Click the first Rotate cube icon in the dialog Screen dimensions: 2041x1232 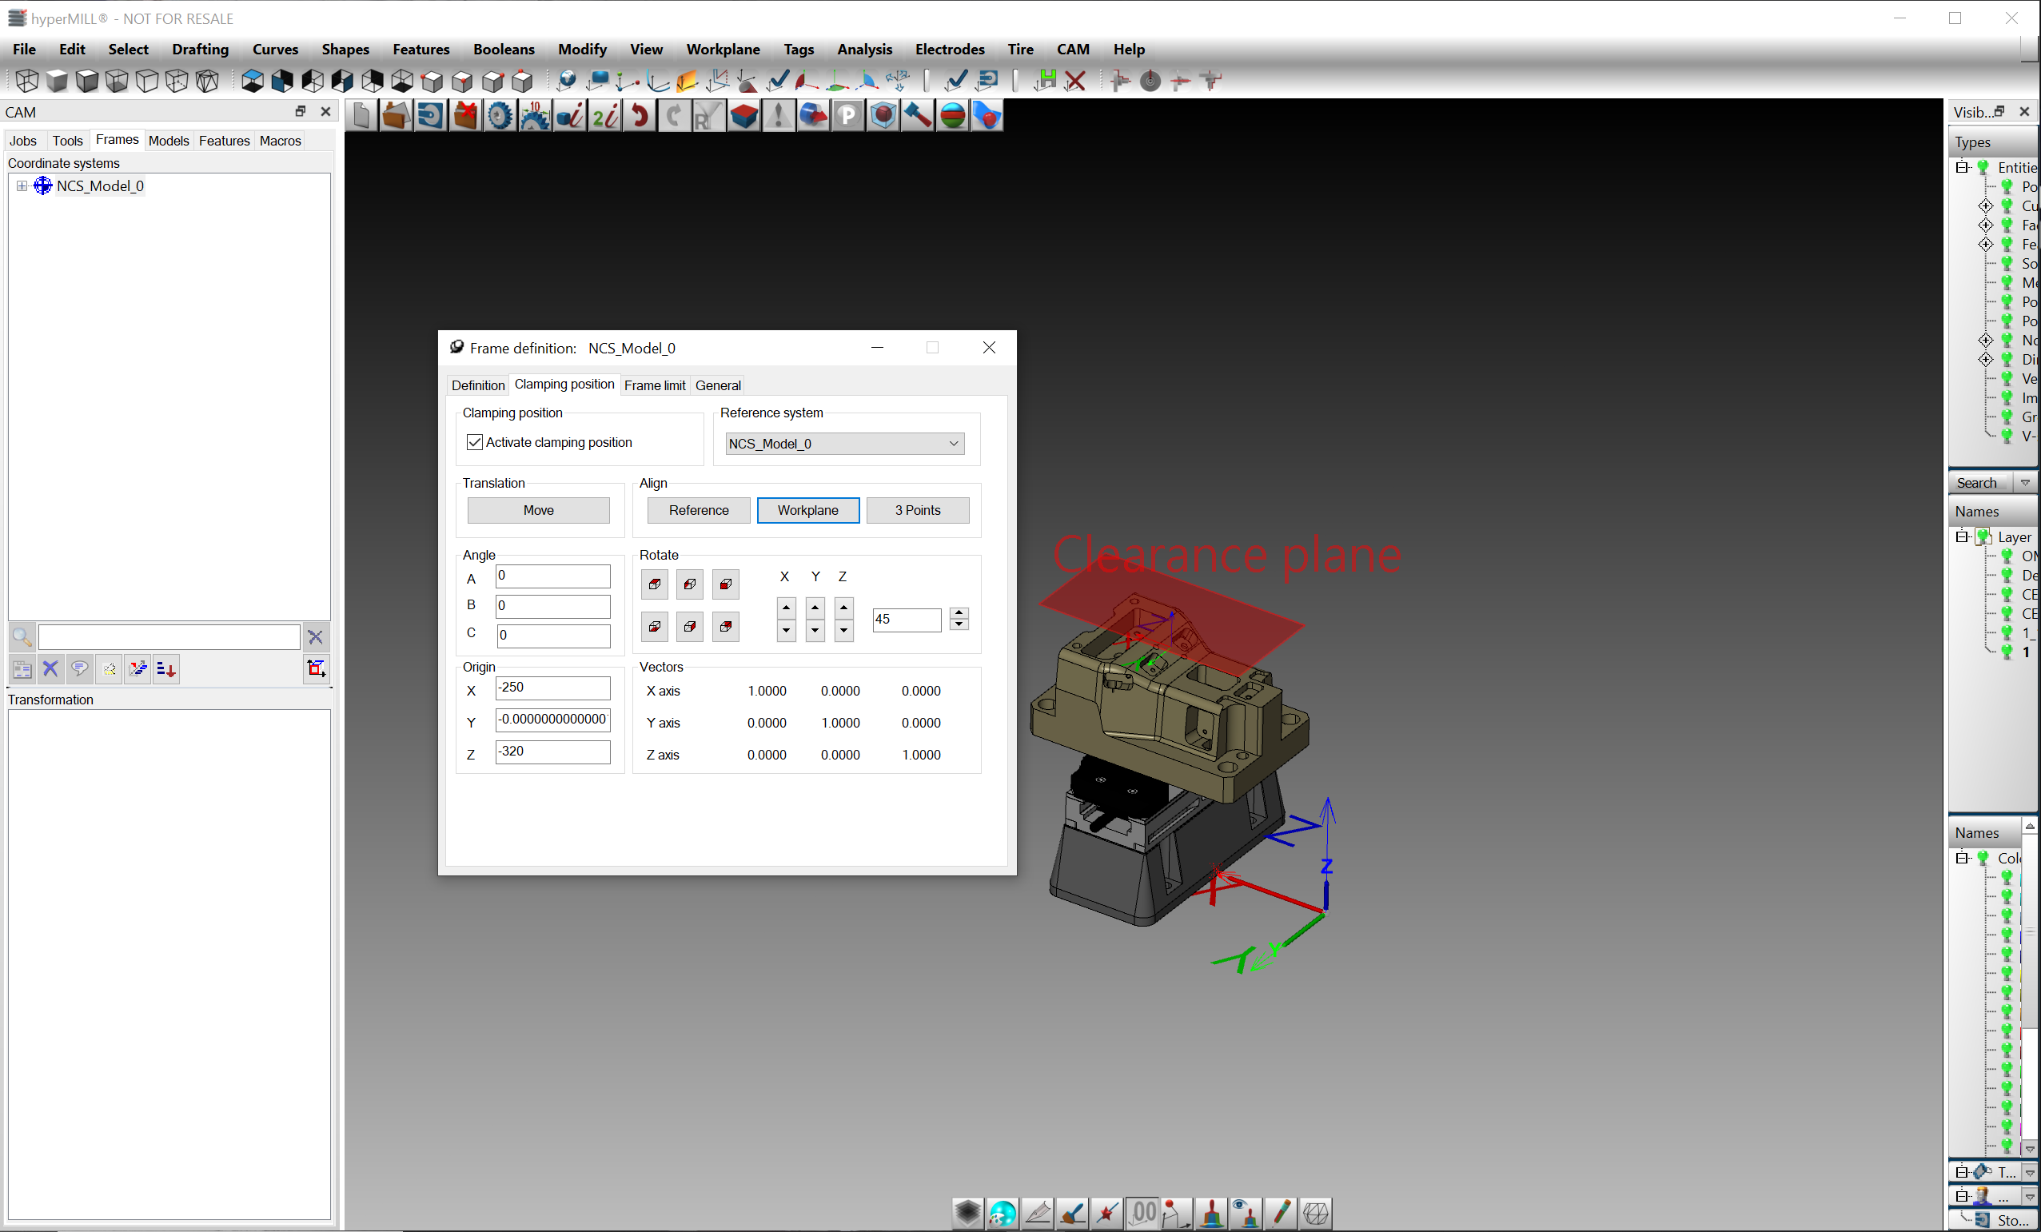point(655,584)
